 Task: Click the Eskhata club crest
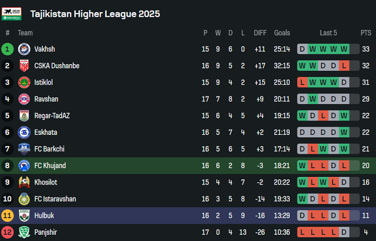pyautogui.click(x=24, y=132)
